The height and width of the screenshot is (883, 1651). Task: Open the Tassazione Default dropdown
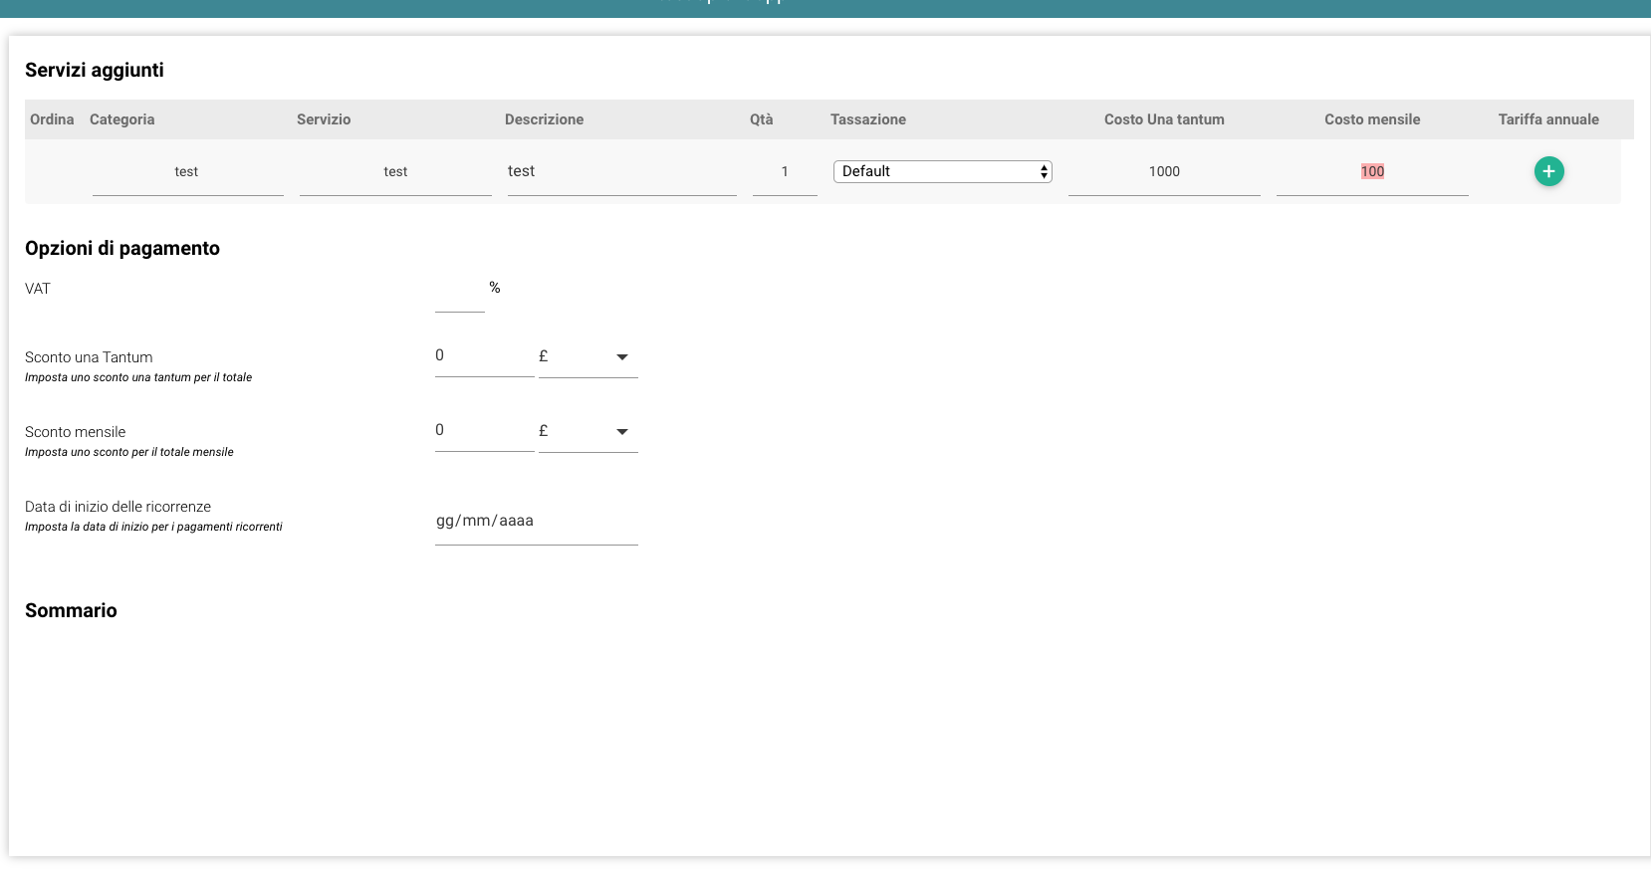[942, 171]
